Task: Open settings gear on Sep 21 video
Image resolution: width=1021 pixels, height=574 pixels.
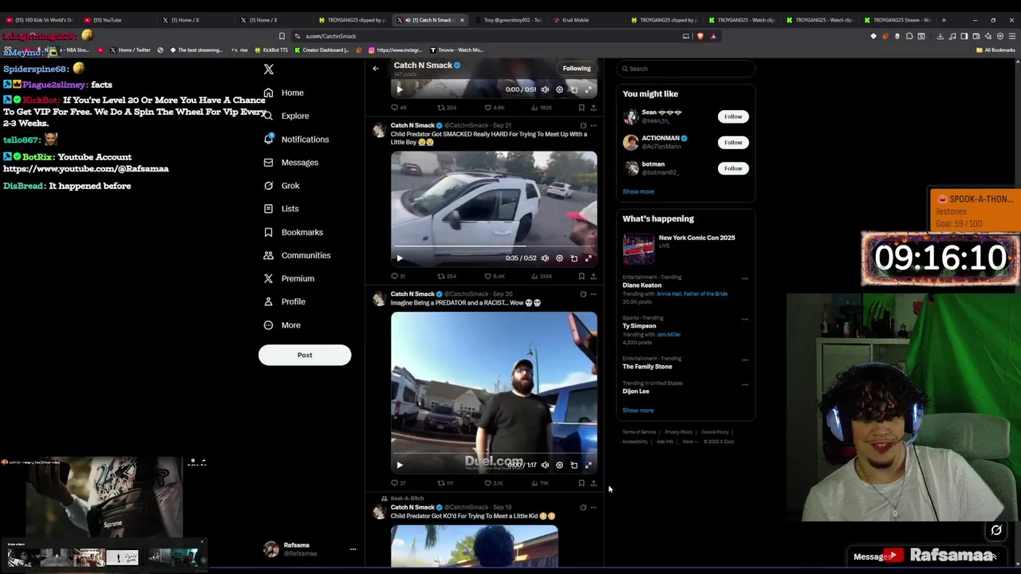Action: point(559,258)
